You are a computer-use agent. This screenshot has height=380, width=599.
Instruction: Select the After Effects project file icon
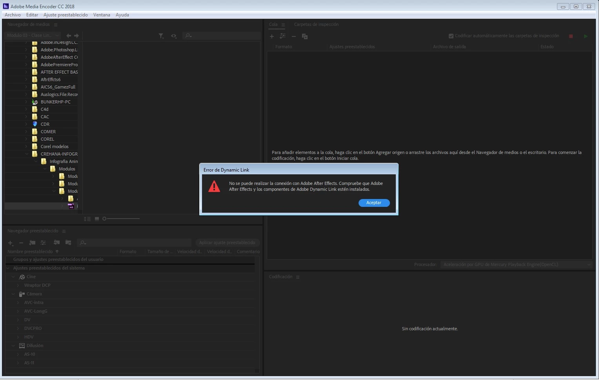(71, 206)
